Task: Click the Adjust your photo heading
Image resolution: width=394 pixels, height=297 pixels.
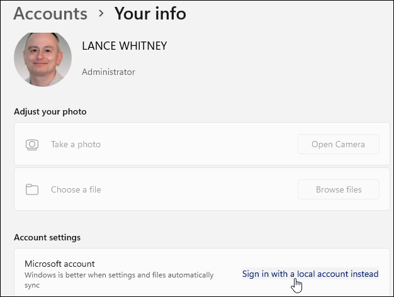Action: (50, 111)
